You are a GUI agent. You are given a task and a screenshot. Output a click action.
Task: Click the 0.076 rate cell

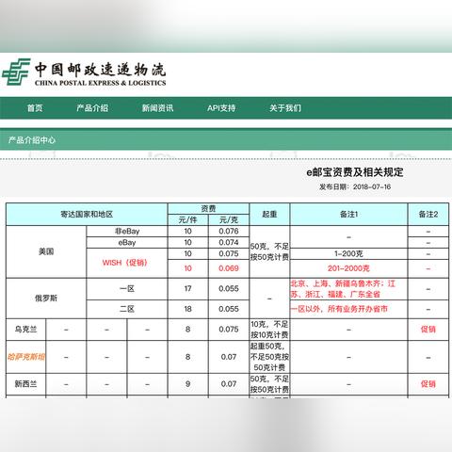tap(229, 232)
